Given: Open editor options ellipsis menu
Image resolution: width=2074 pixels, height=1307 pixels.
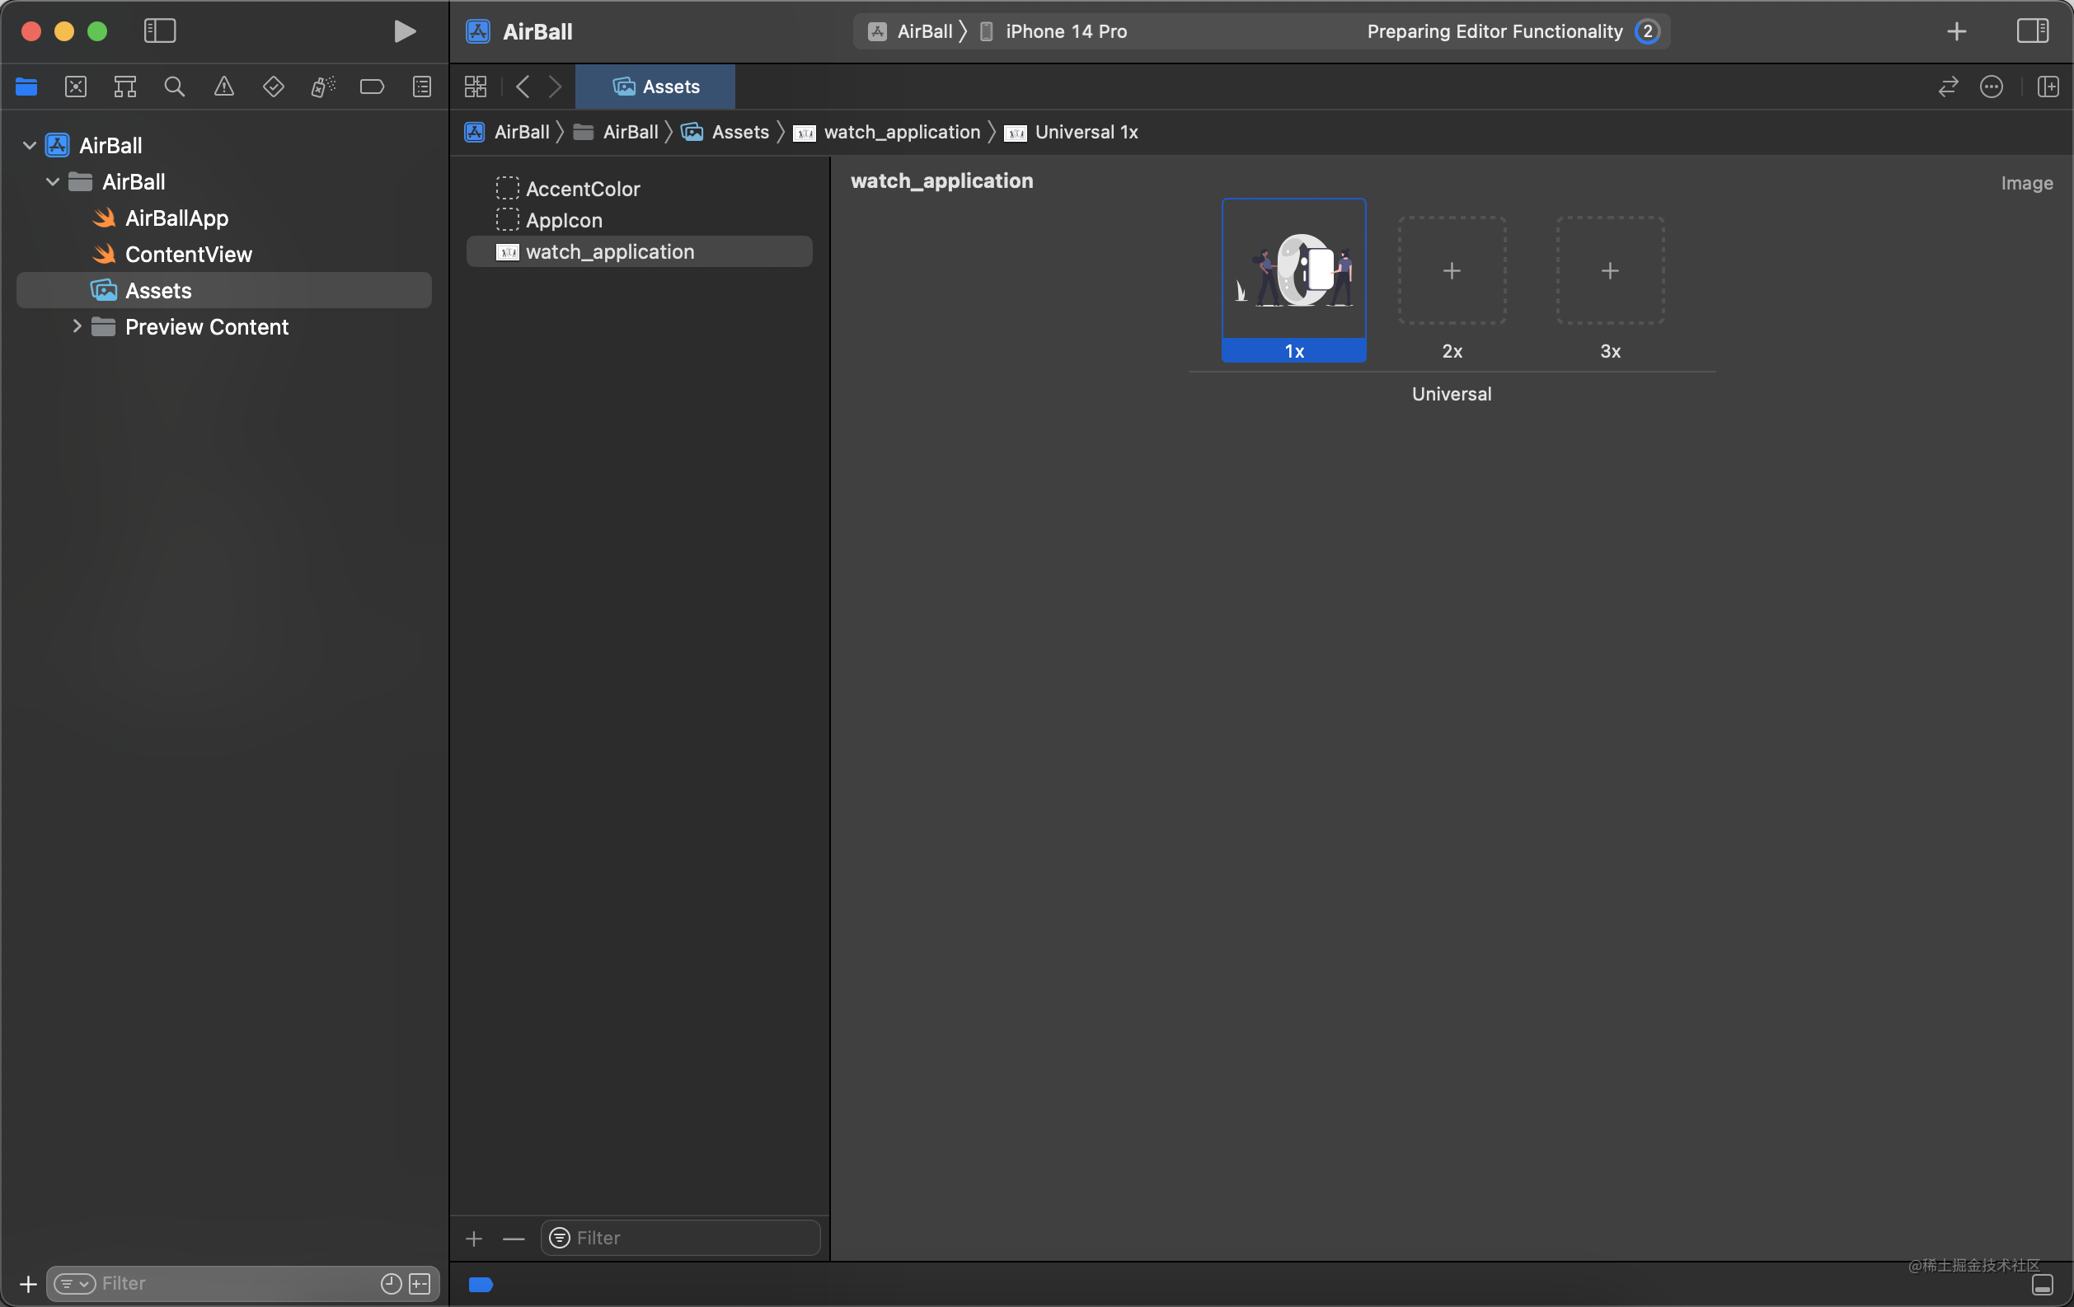Looking at the screenshot, I should pyautogui.click(x=1992, y=86).
